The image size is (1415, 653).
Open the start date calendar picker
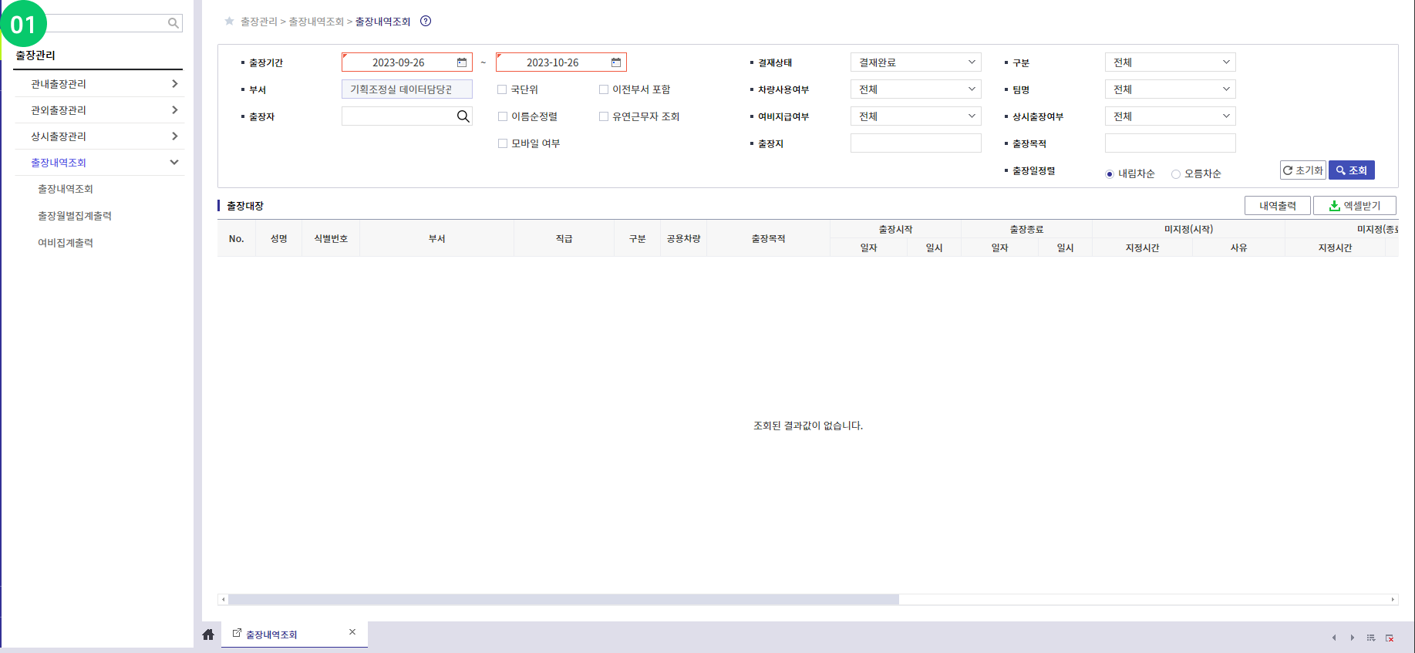462,62
